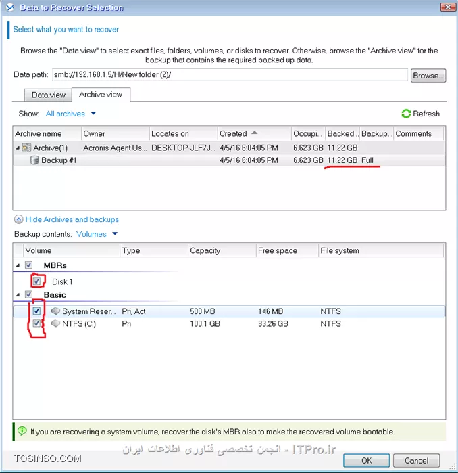Screen dimensions: 458x473
Task: Click the NTFS (C:) volume icon
Action: (55, 323)
